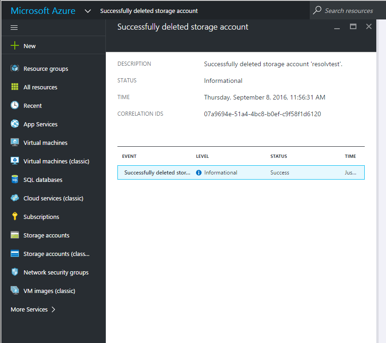Click the Subscriptions key icon

(x=15, y=216)
